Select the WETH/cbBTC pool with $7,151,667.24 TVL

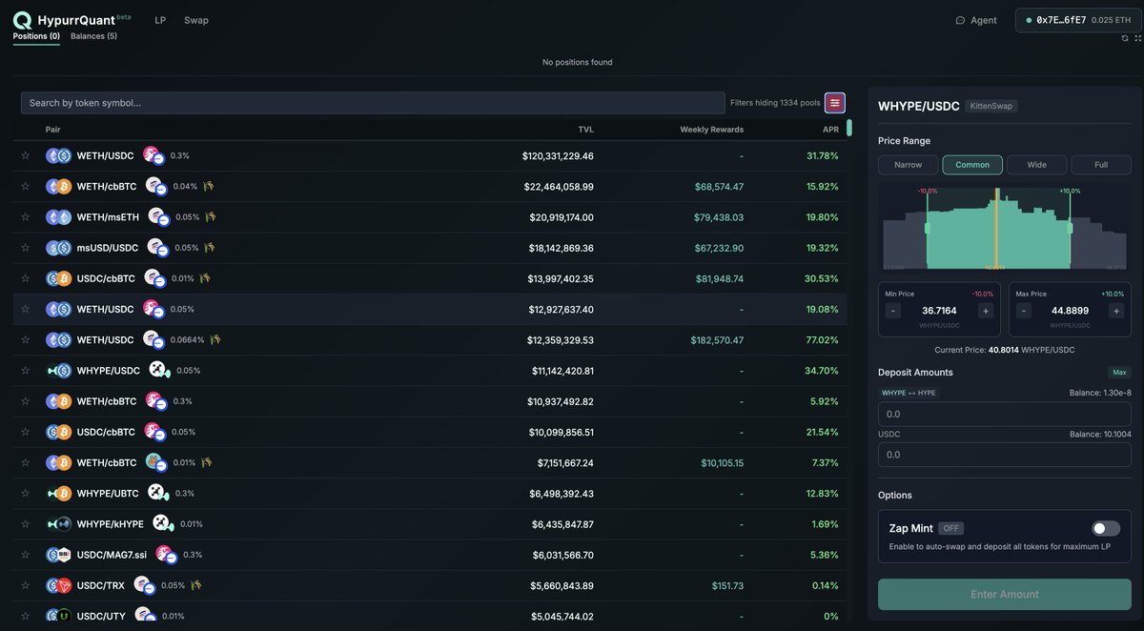pyautogui.click(x=430, y=463)
